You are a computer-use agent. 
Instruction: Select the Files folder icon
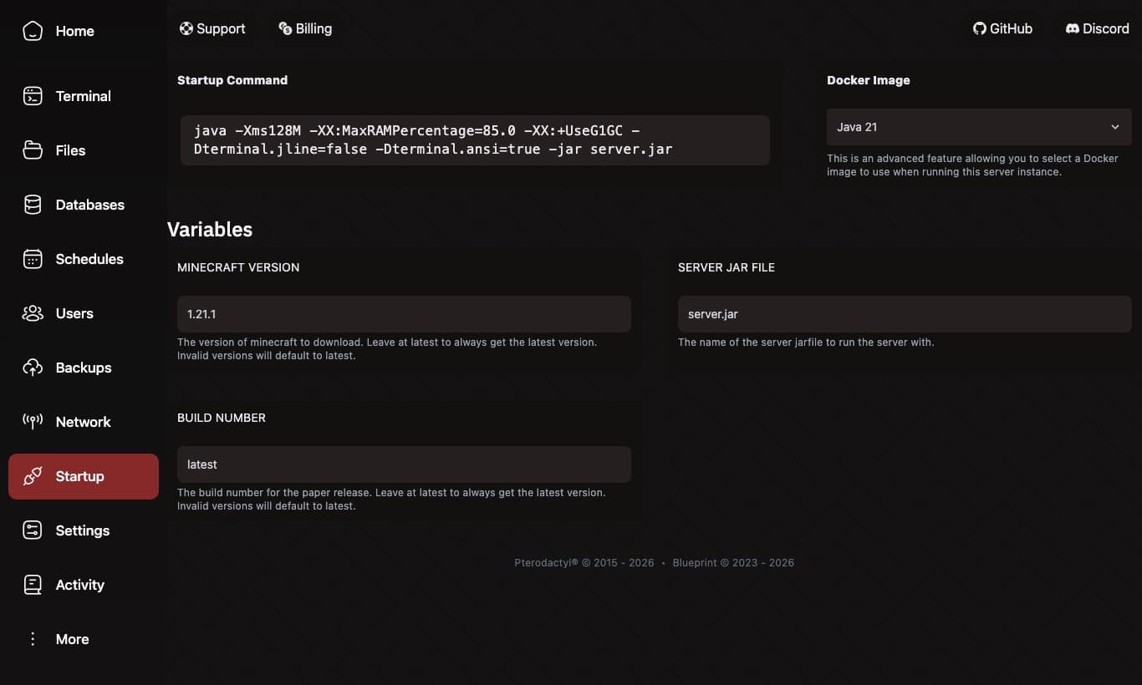[33, 150]
